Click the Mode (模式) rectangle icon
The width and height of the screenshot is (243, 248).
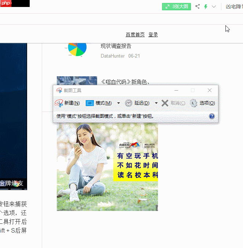90,103
